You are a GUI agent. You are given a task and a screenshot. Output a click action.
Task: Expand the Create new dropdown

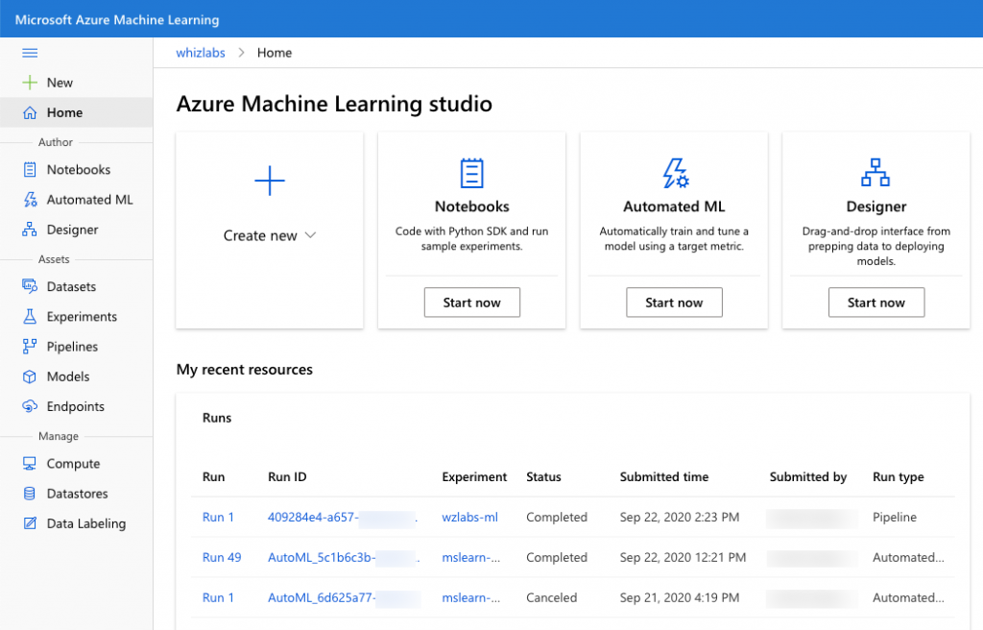click(x=269, y=235)
